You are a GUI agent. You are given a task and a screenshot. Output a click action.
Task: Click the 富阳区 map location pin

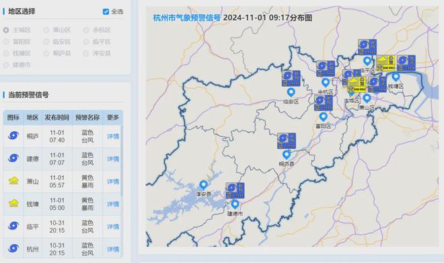click(323, 116)
